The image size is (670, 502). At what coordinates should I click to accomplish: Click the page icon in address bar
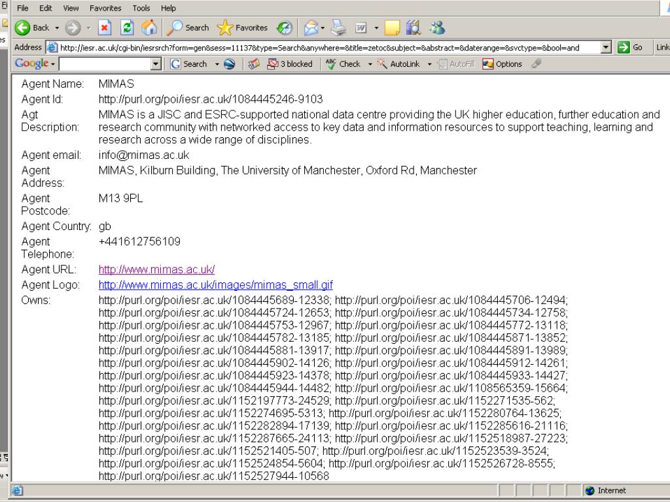click(x=52, y=47)
